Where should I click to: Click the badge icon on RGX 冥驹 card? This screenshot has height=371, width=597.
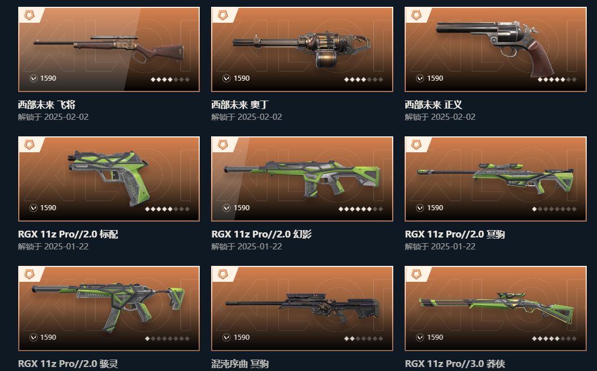tap(416, 144)
